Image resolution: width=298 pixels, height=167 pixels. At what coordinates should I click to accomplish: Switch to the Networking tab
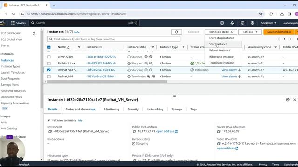pyautogui.click(x=155, y=109)
